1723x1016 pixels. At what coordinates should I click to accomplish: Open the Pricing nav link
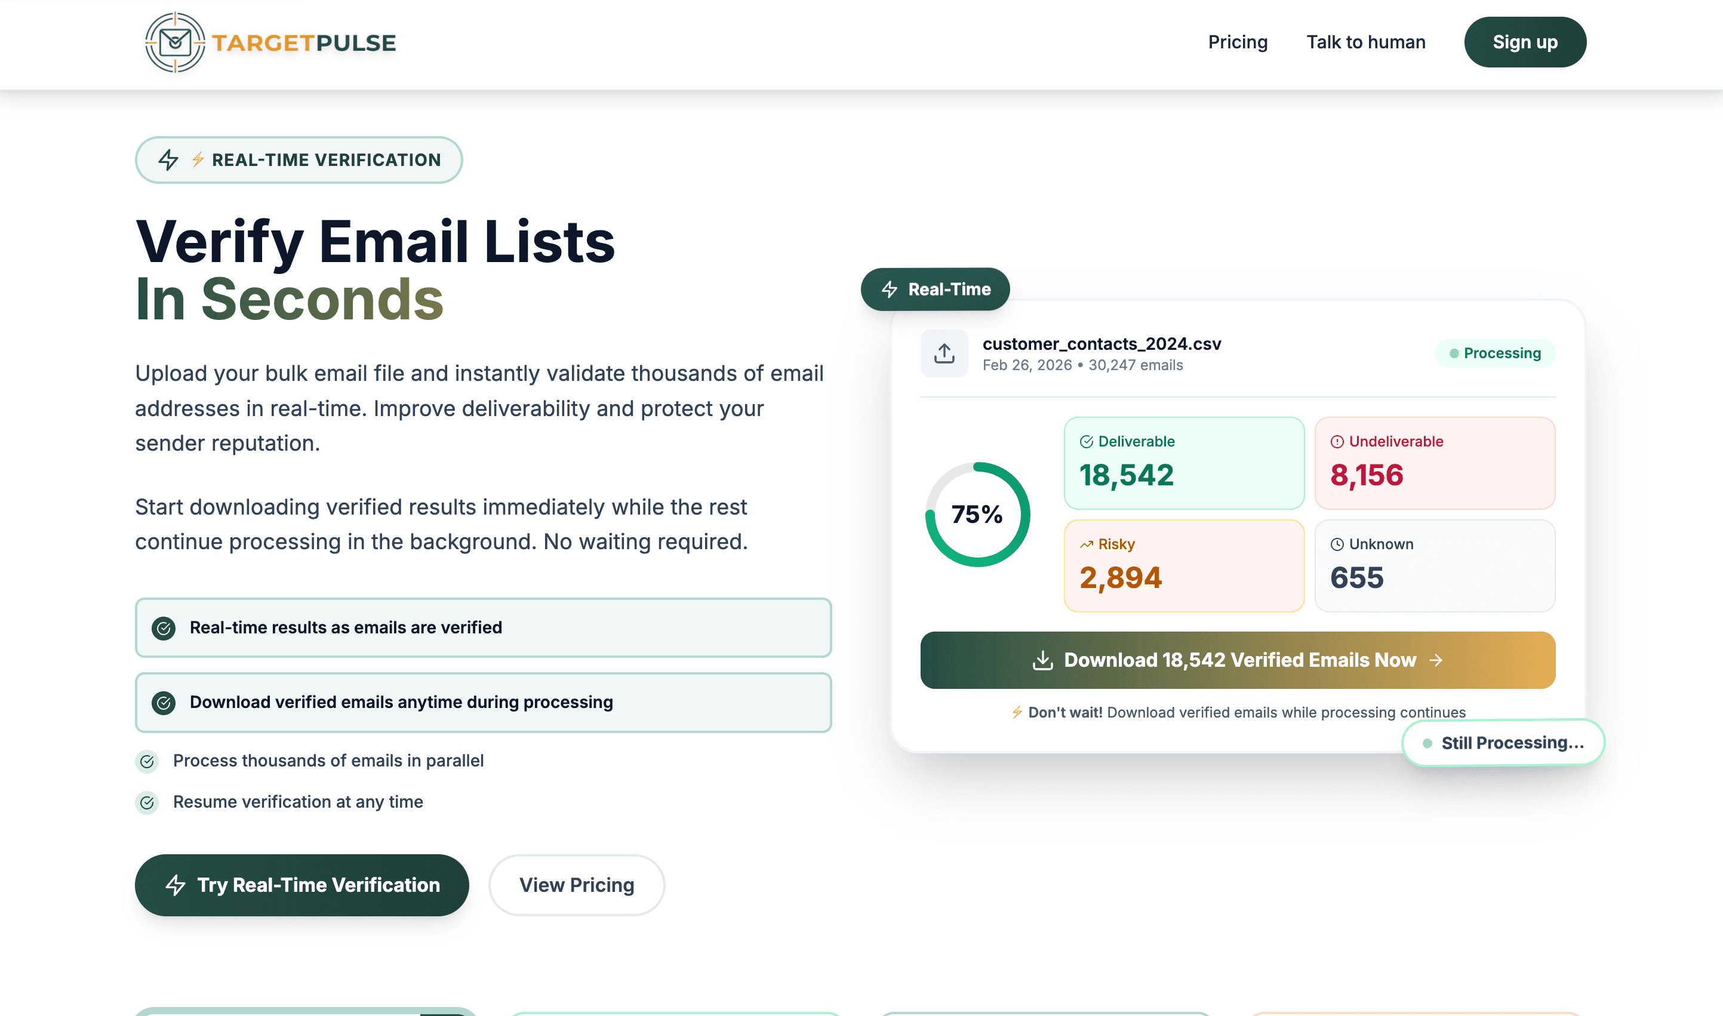[1238, 42]
